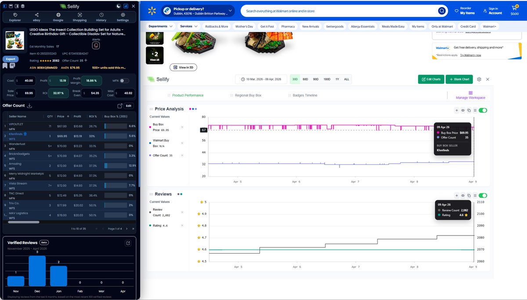Add item using plus icon in Reviews chart
The width and height of the screenshot is (527, 300).
[457, 196]
